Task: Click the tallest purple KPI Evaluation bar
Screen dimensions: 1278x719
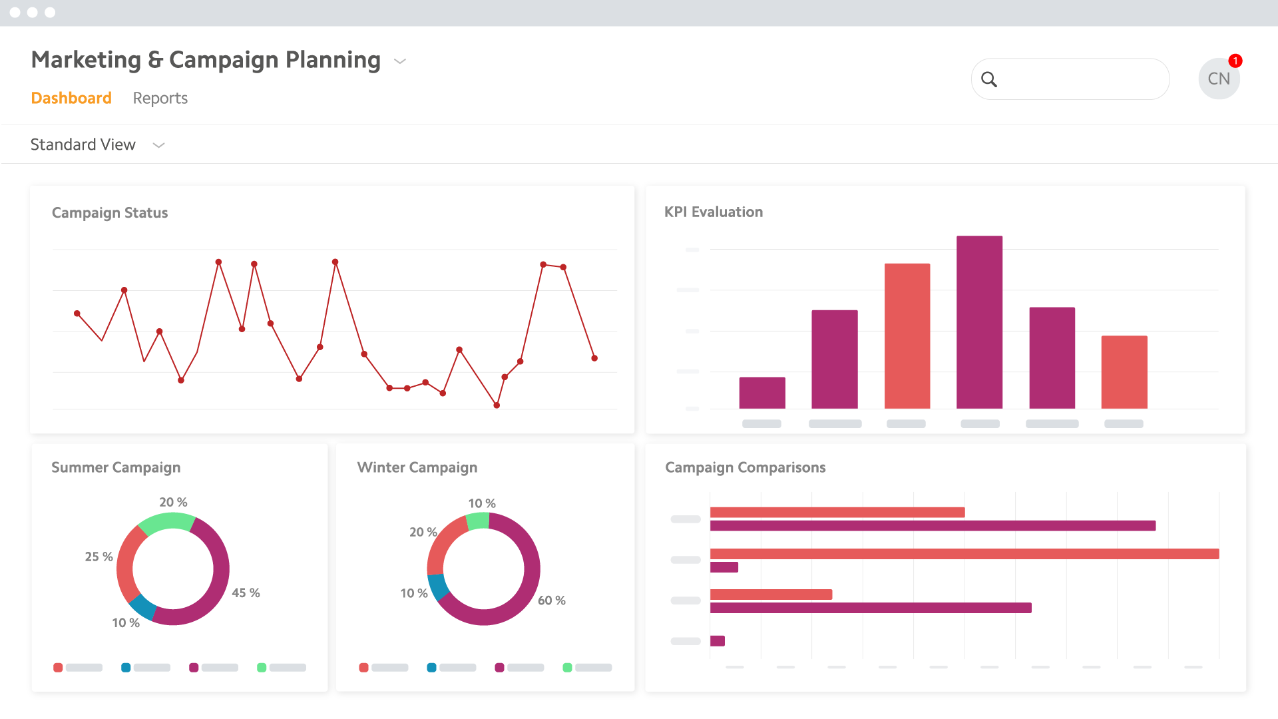Action: (979, 322)
